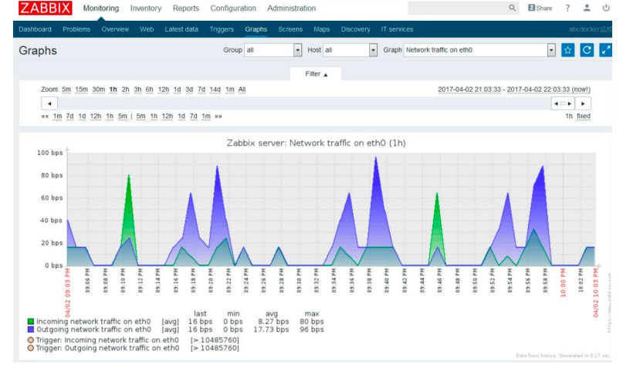Image resolution: width=623 pixels, height=368 pixels.
Task: Open the Configuration menu
Action: [x=233, y=8]
